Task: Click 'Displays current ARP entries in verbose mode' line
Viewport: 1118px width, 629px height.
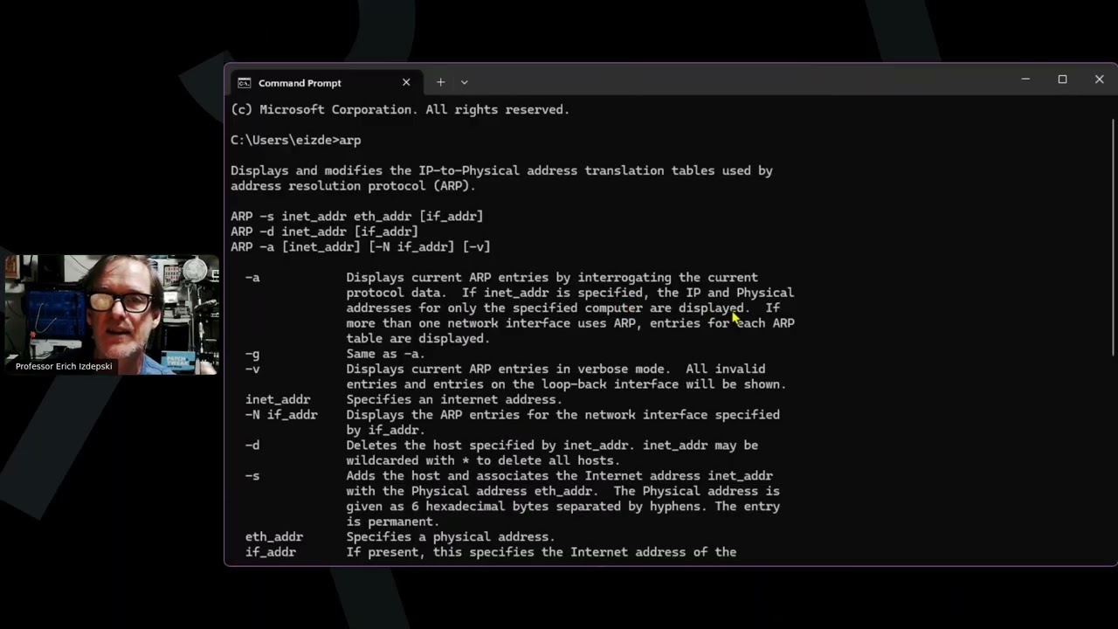Action: (x=556, y=369)
